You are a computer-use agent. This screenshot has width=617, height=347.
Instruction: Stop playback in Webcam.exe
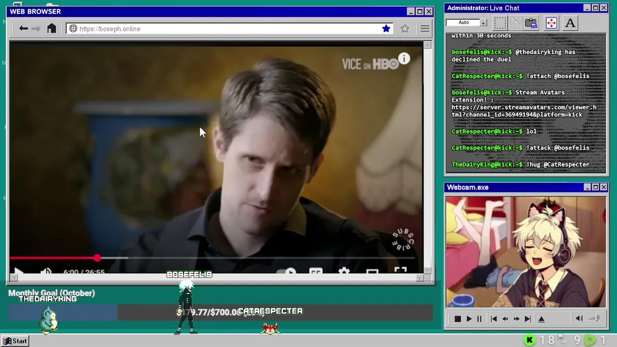click(x=457, y=319)
